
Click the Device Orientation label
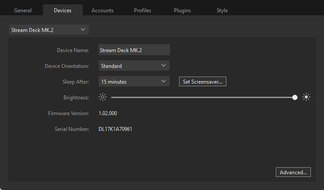coord(67,66)
